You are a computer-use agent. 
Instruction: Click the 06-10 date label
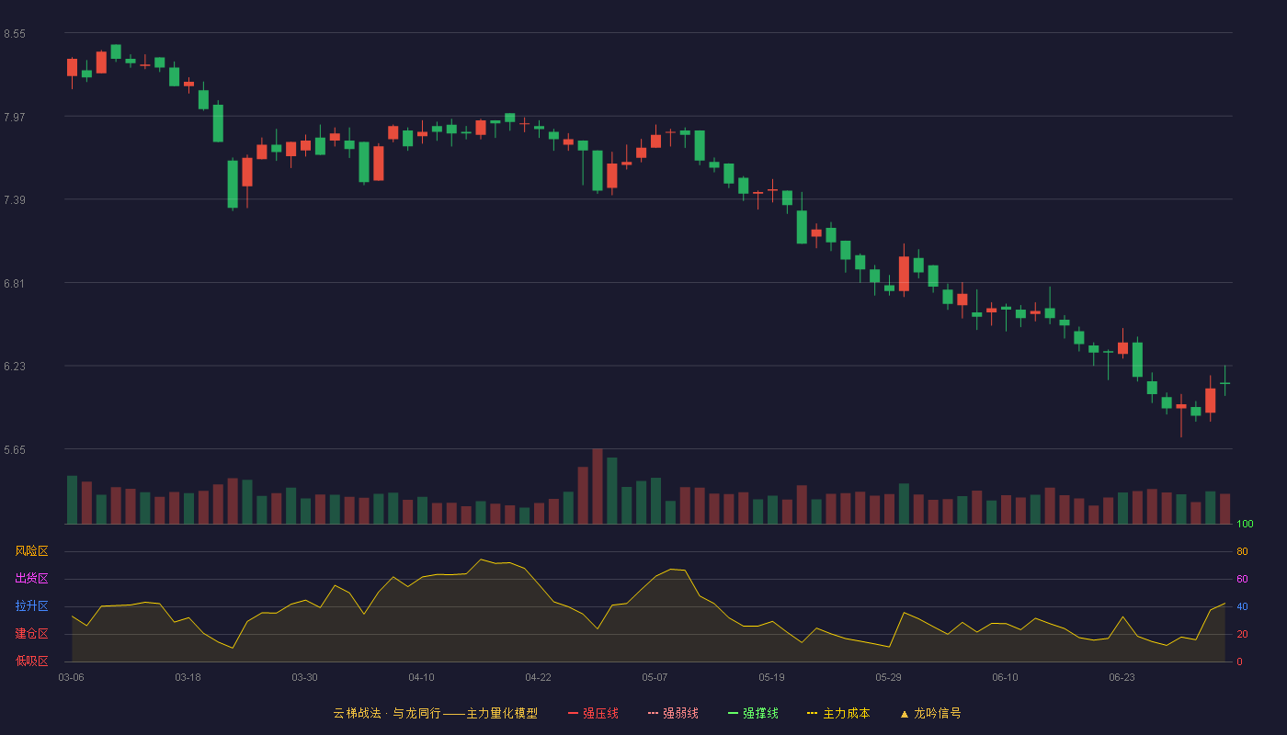1006,677
